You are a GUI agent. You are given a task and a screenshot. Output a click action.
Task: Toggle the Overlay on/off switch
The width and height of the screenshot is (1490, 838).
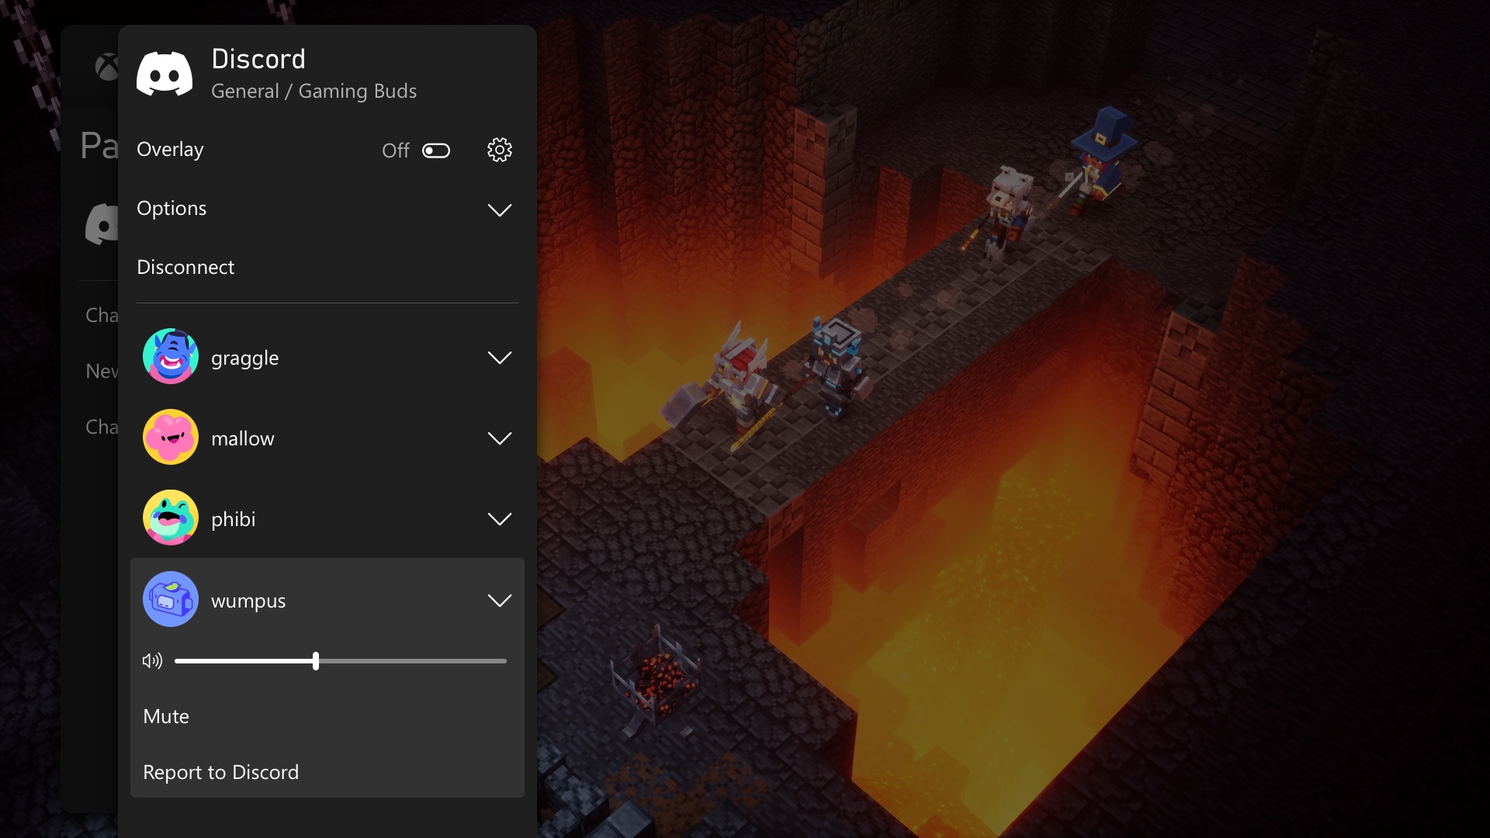pos(435,150)
